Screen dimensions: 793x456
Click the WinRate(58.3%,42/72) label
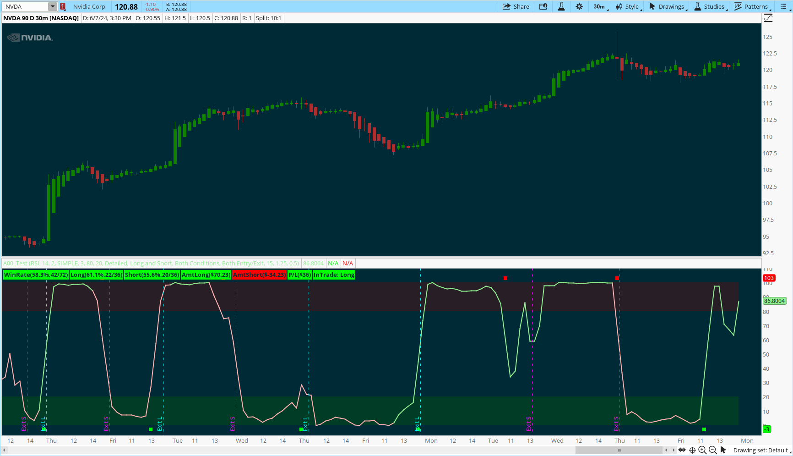tap(36, 275)
